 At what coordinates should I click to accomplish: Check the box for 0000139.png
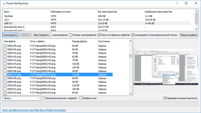coord(5,46)
